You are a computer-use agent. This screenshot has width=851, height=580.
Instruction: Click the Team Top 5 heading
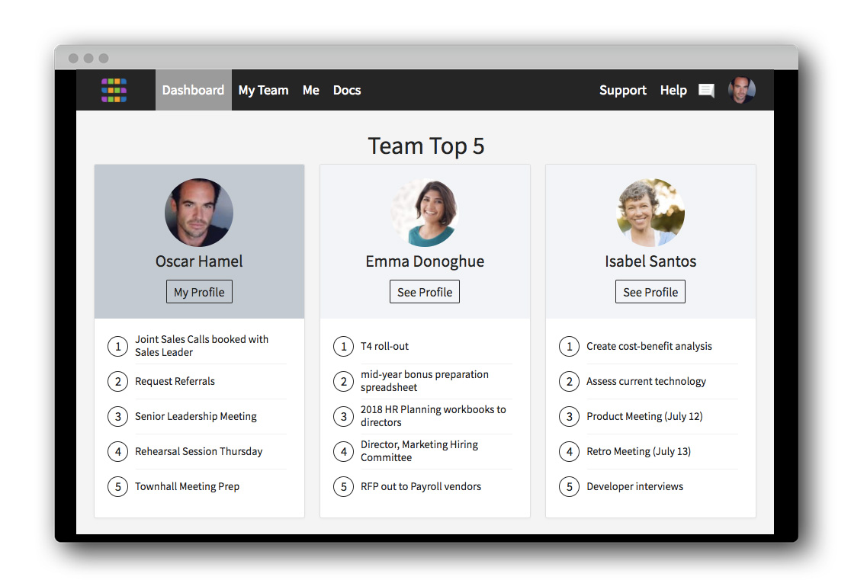426,146
